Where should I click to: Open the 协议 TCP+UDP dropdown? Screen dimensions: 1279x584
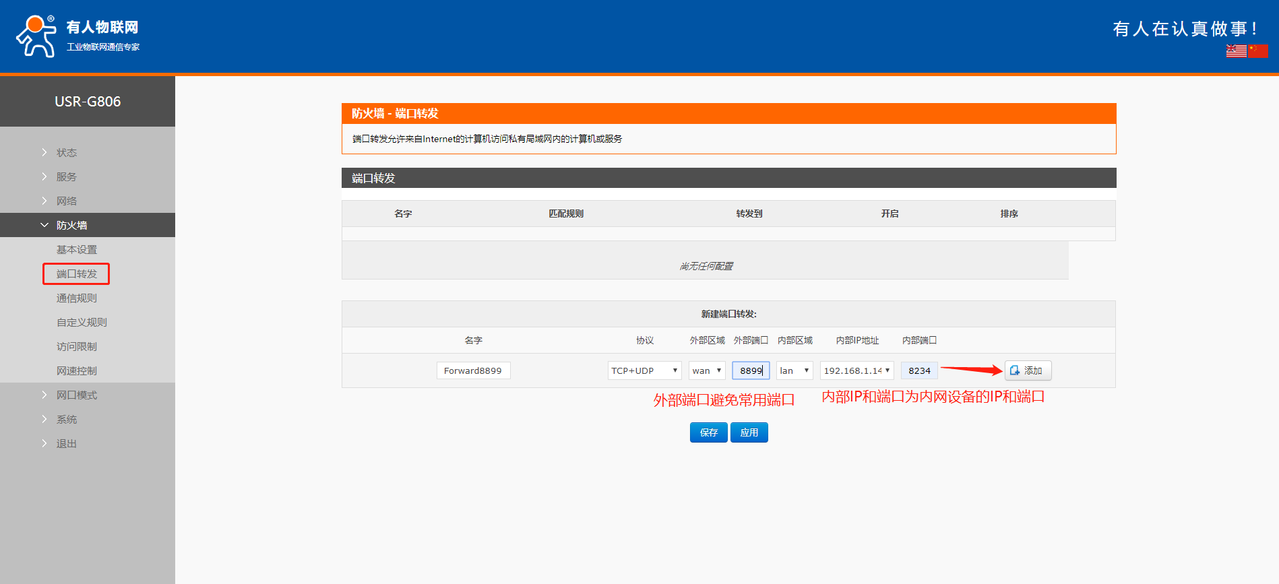tap(644, 370)
